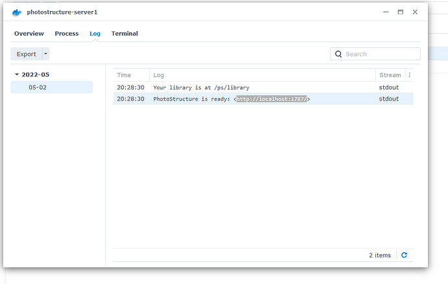
Task: Minimize the photostructure-server1 window
Action: coord(386,12)
